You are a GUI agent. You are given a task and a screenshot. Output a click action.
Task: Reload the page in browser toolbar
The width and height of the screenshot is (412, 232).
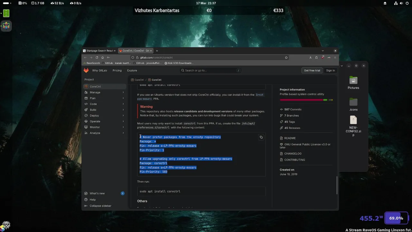[x=97, y=57]
